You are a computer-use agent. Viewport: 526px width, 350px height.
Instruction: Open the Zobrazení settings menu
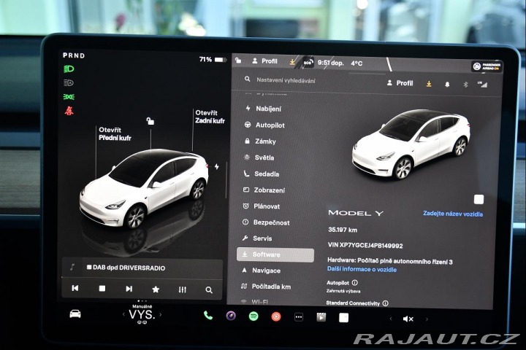pos(264,190)
